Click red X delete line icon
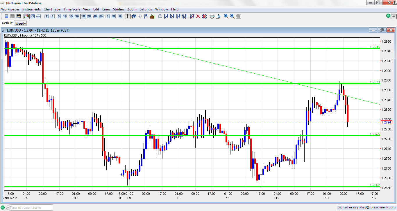The image size is (397, 211). [x=198, y=16]
